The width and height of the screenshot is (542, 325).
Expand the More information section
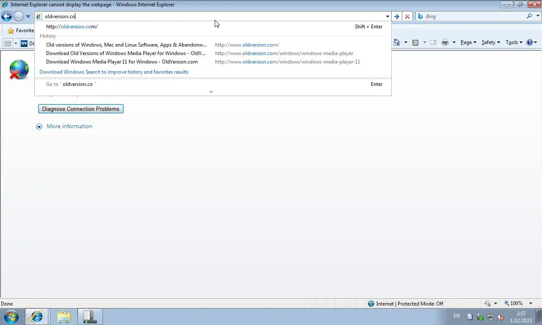(x=39, y=127)
